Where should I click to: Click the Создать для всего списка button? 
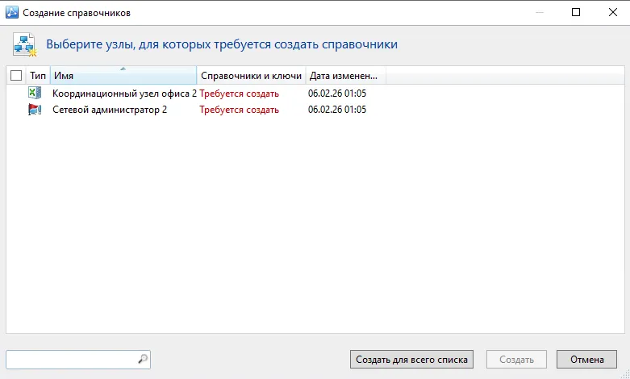pos(412,360)
